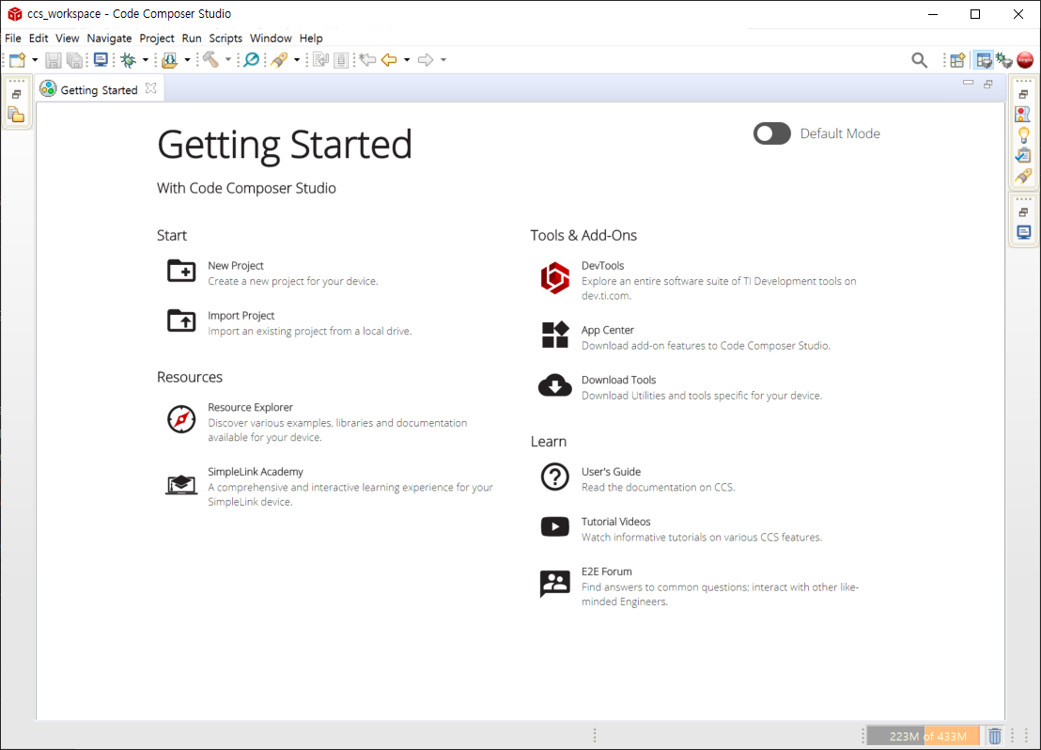Open the Help menu

coord(311,38)
